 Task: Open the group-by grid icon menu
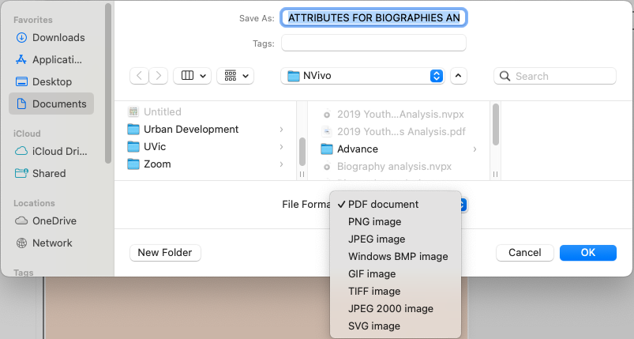point(236,76)
